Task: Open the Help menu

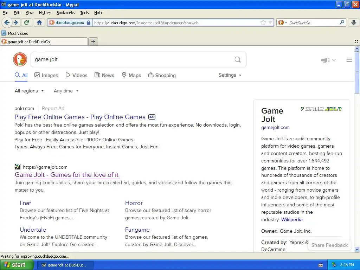Action: (x=98, y=13)
